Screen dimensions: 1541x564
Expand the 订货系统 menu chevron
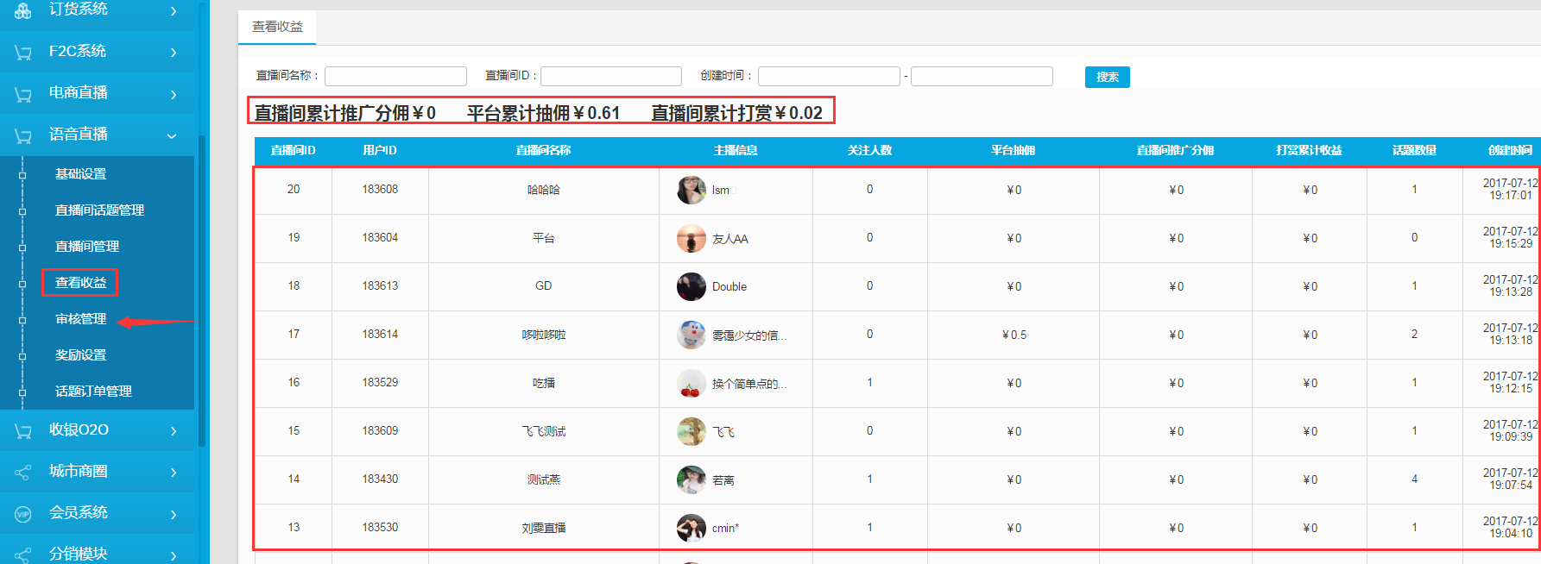coord(174,10)
